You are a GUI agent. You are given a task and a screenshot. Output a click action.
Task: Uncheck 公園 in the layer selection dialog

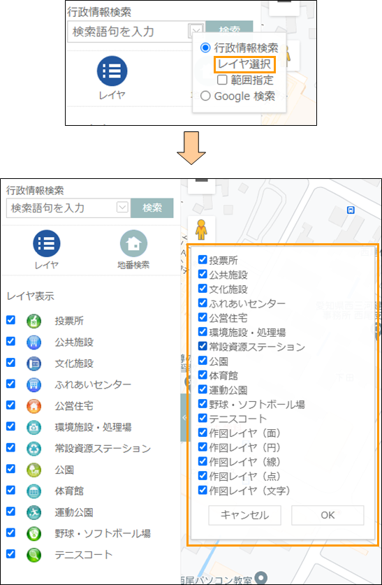click(203, 361)
